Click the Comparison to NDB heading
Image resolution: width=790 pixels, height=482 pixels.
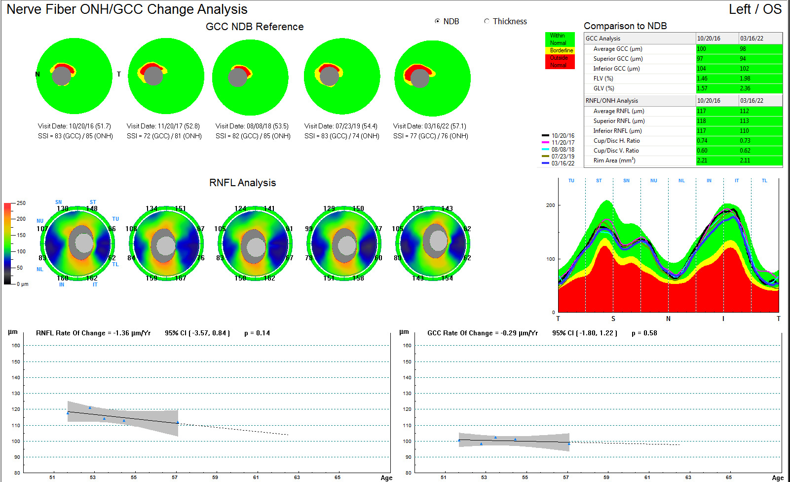point(625,26)
